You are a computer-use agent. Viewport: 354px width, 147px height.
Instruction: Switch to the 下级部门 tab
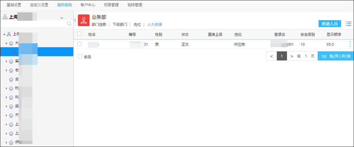tap(120, 25)
